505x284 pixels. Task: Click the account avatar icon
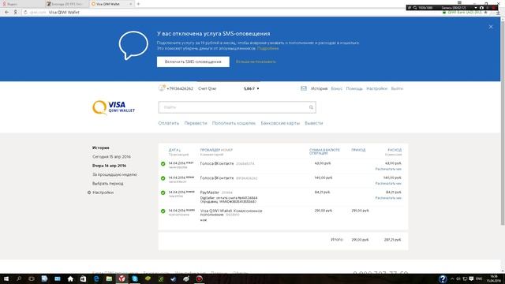[162, 88]
